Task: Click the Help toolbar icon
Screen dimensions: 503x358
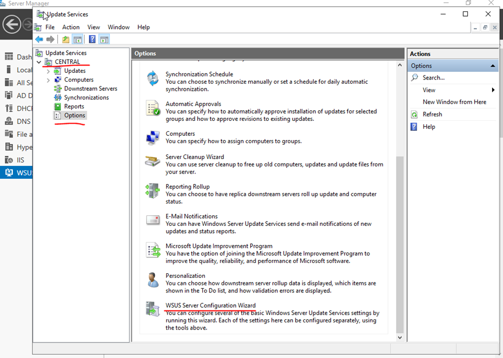Action: pyautogui.click(x=92, y=39)
